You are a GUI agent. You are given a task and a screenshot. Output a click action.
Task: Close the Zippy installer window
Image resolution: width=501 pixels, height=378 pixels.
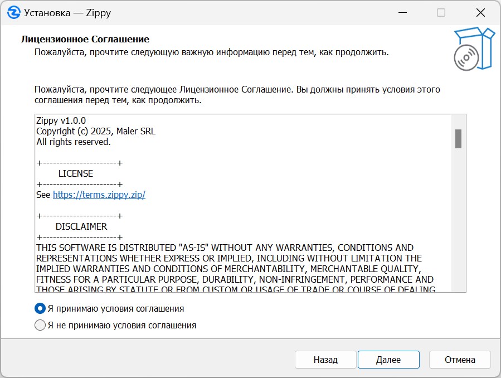480,13
